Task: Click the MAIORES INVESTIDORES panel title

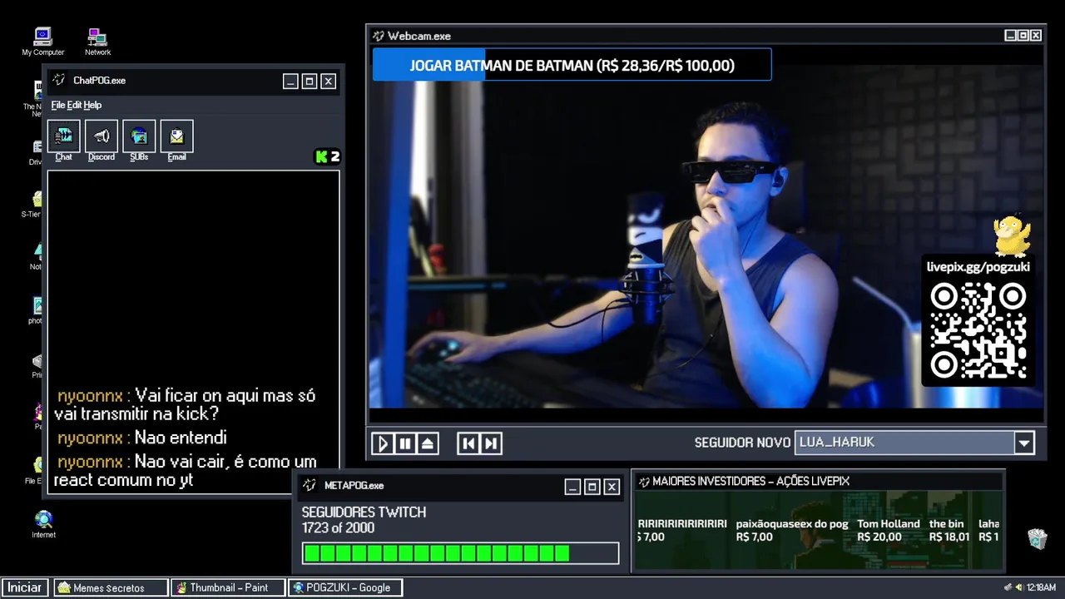Action: 750,481
